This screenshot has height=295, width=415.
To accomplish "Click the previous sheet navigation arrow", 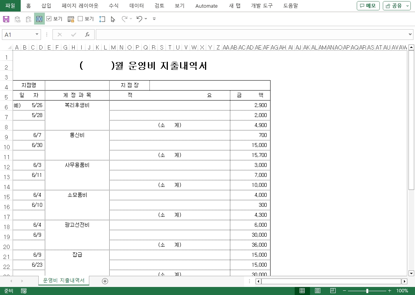I will (11, 281).
